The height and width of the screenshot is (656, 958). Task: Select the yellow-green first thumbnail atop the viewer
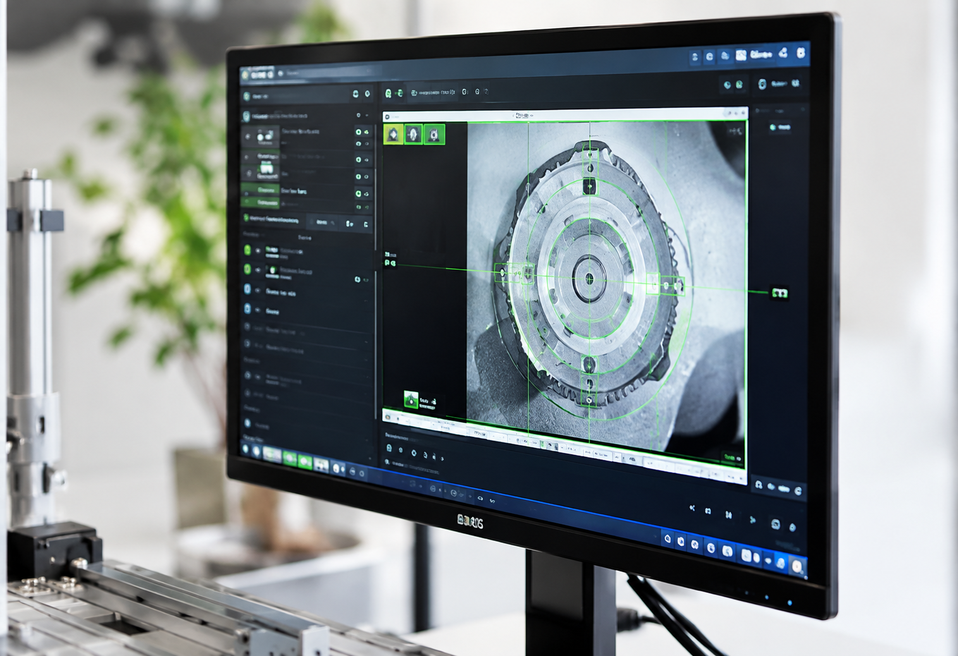pyautogui.click(x=393, y=134)
